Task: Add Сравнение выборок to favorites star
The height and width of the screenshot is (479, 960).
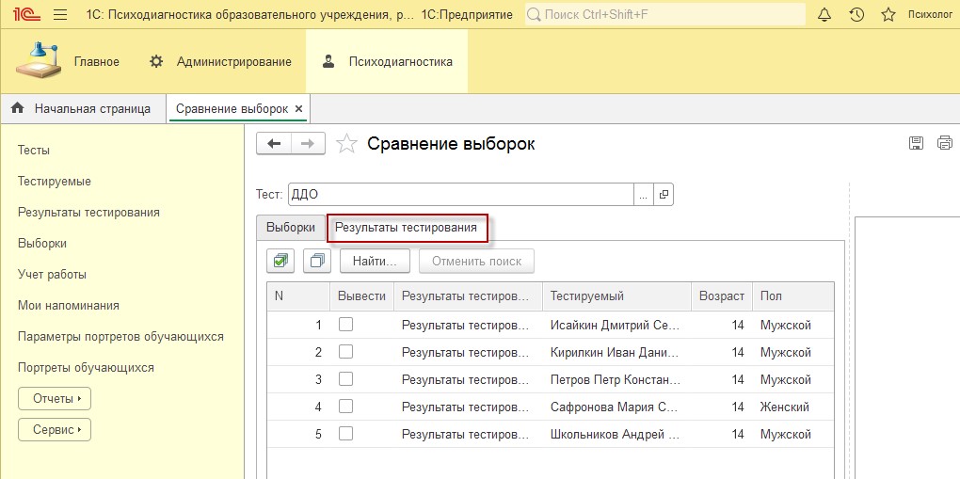Action: 346,144
